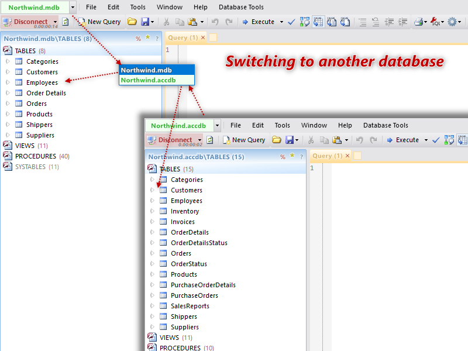Paste from clipboard in Northwind.mdb toolbar
This screenshot has width=468, height=351.
pyautogui.click(x=192, y=22)
